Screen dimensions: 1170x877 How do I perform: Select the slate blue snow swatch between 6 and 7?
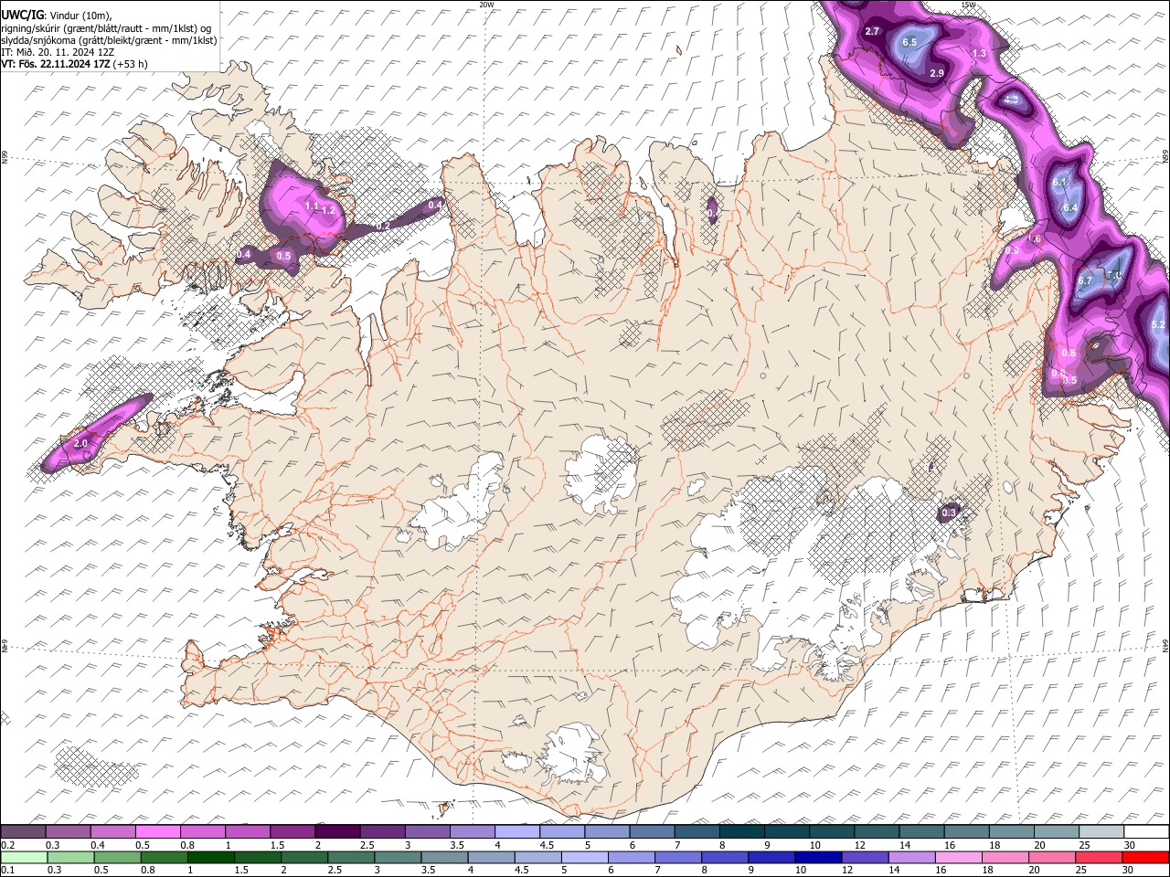(x=653, y=832)
